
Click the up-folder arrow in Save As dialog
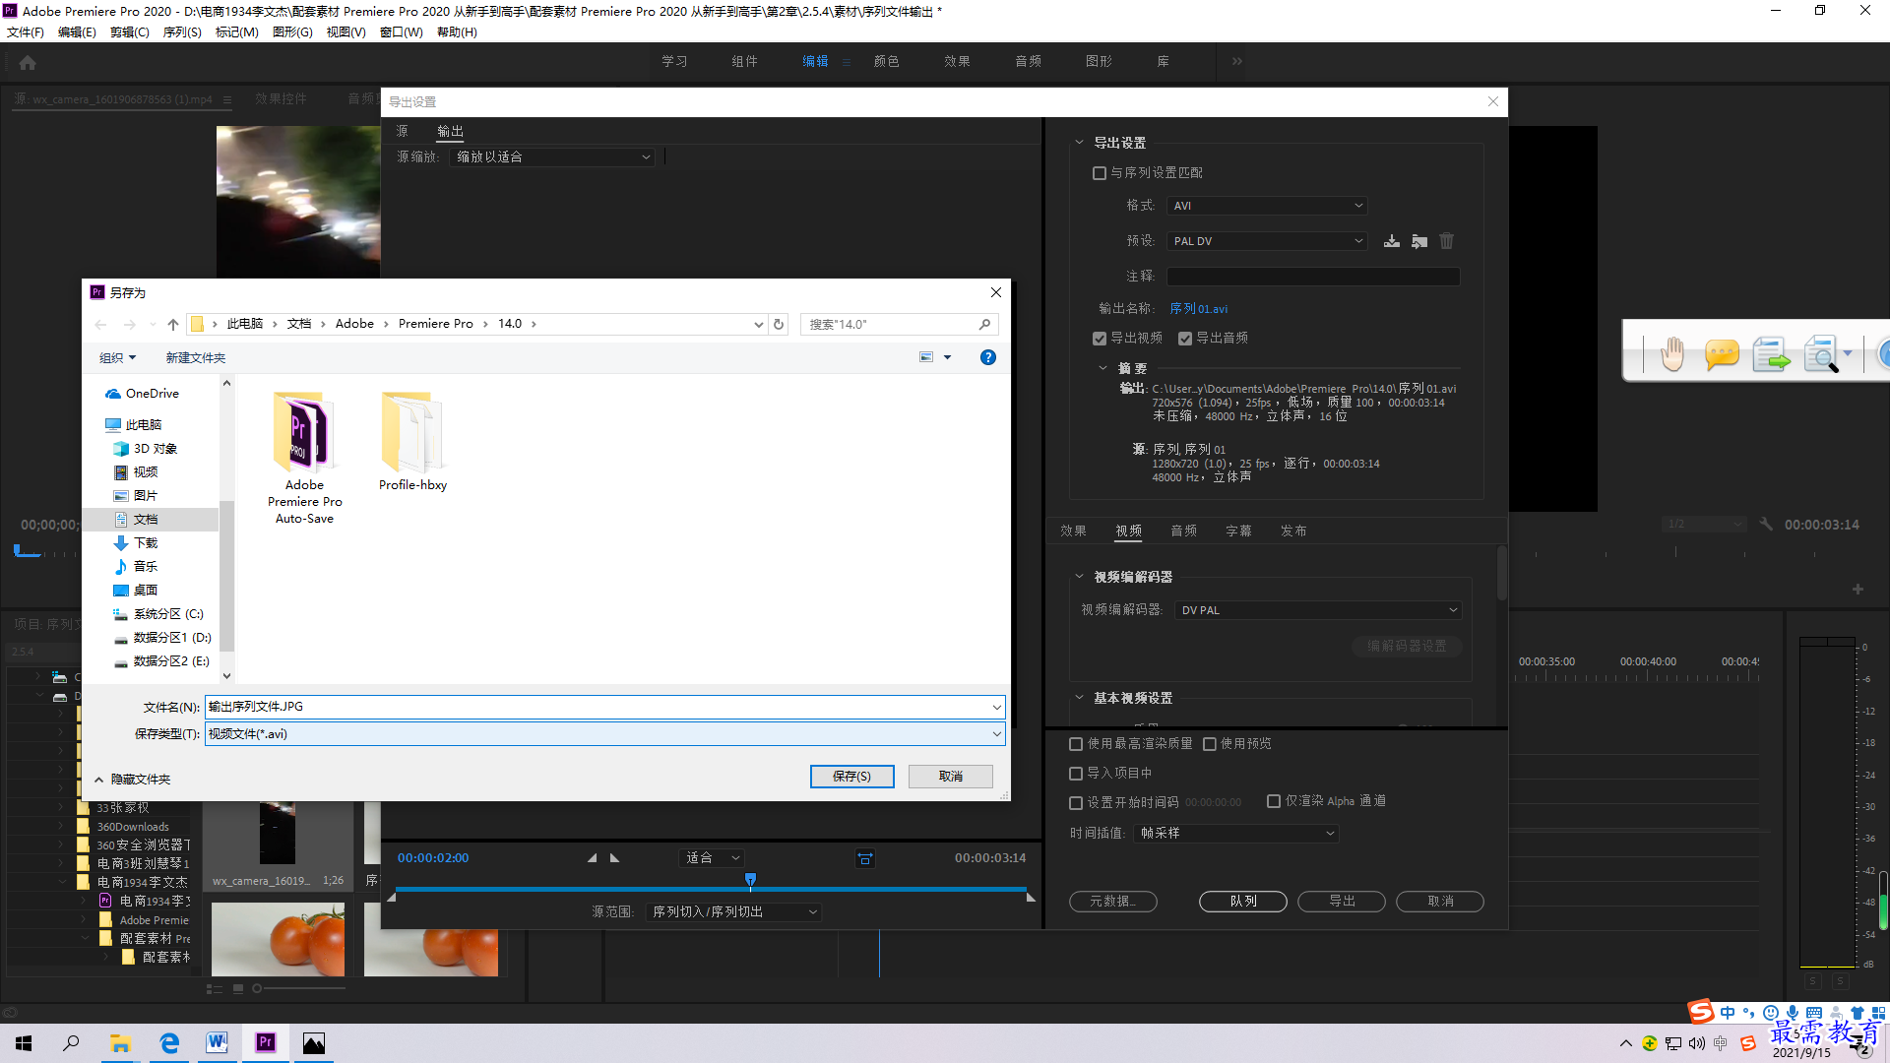click(x=173, y=324)
